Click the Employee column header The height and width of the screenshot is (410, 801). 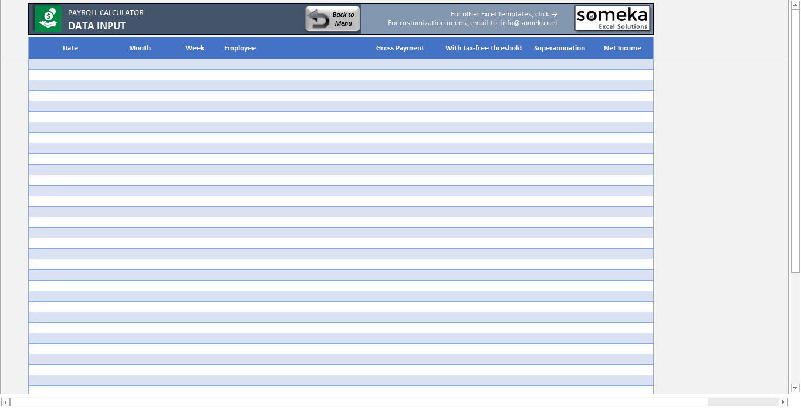tap(240, 48)
